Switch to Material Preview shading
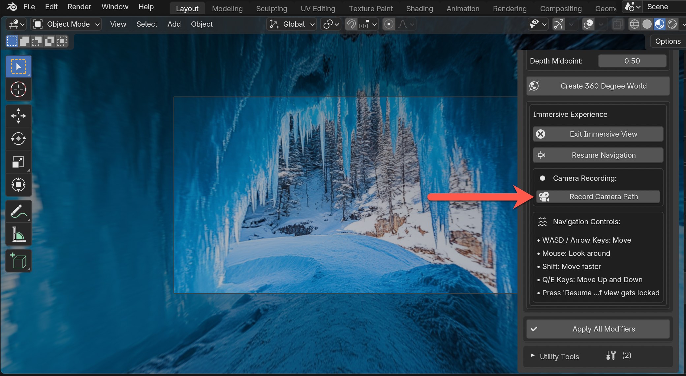 click(x=660, y=24)
